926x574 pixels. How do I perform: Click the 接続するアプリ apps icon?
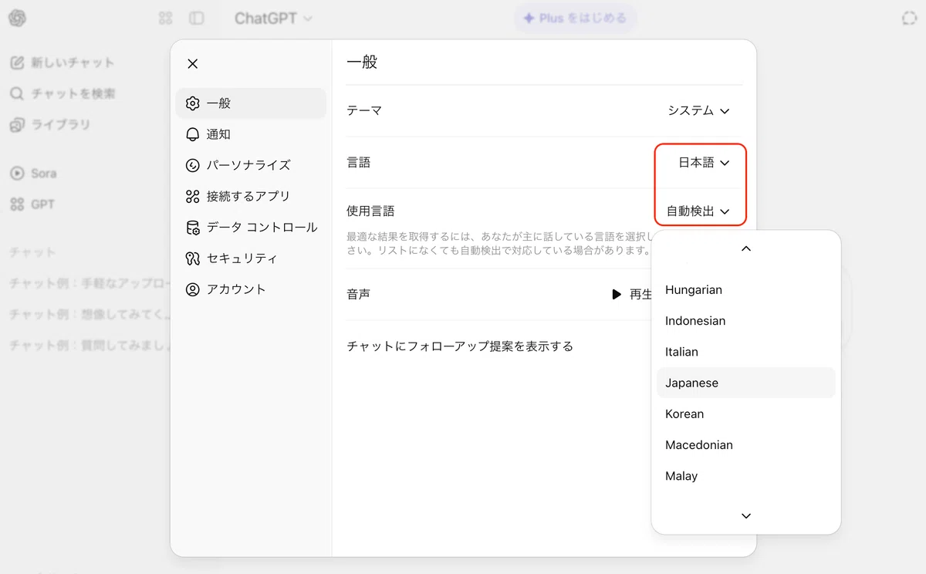point(193,196)
